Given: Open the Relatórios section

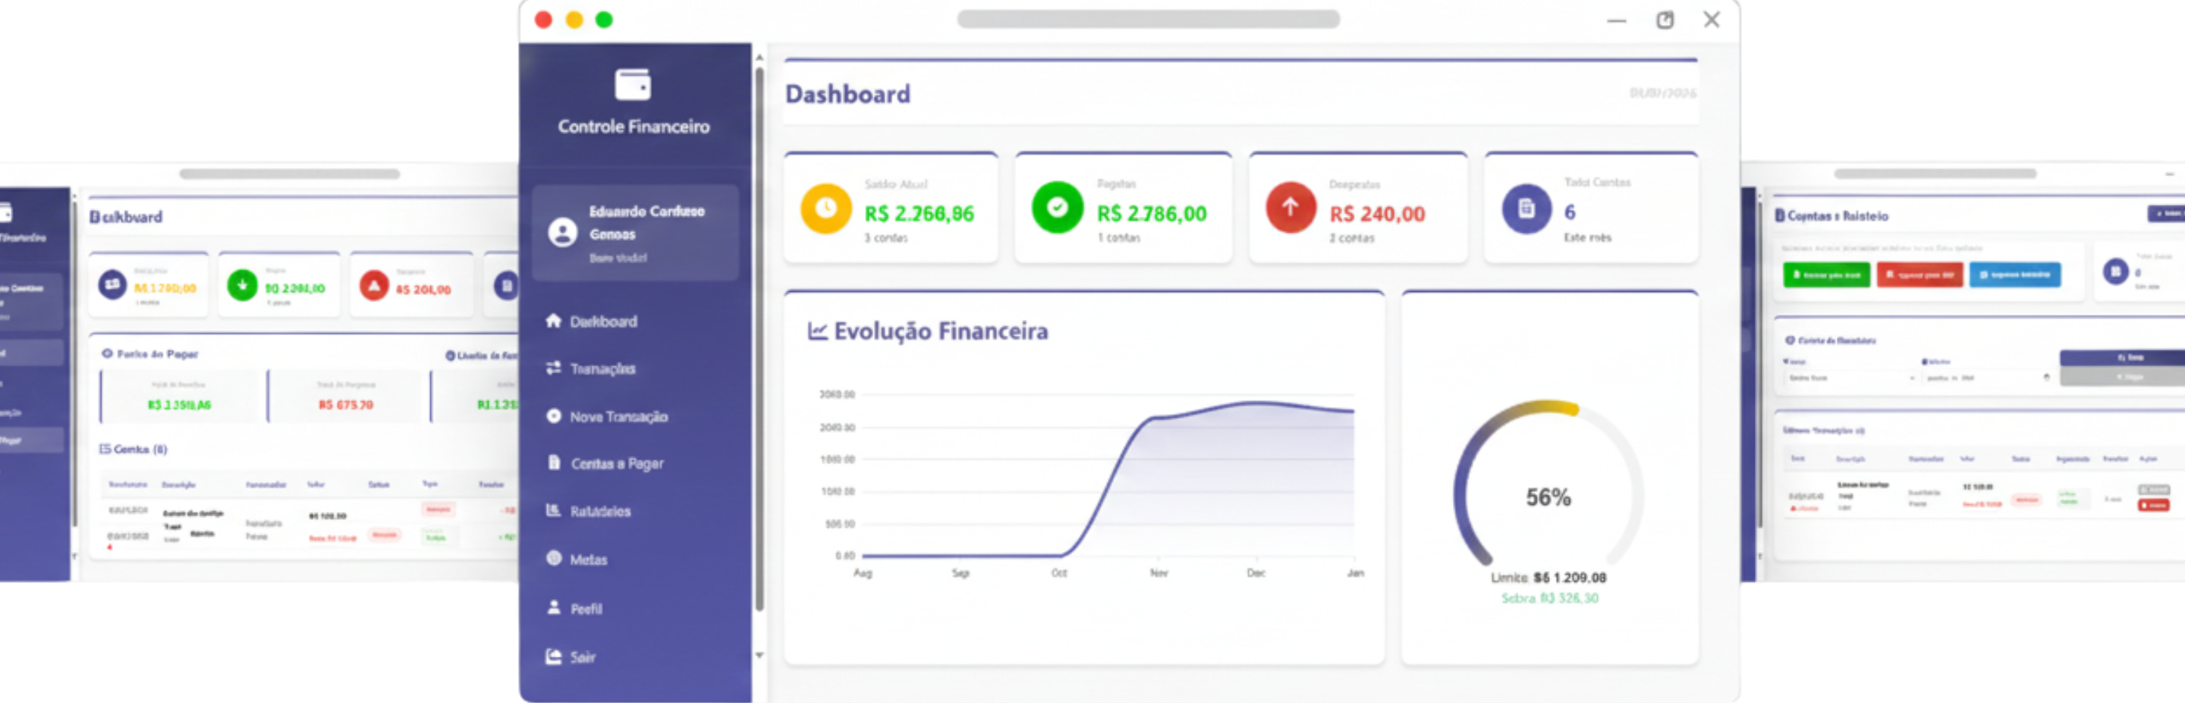Looking at the screenshot, I should (x=601, y=510).
